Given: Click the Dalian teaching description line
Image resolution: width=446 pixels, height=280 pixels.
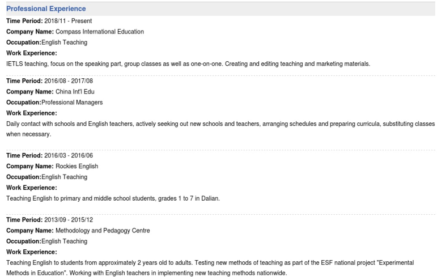Looking at the screenshot, I should (113, 198).
